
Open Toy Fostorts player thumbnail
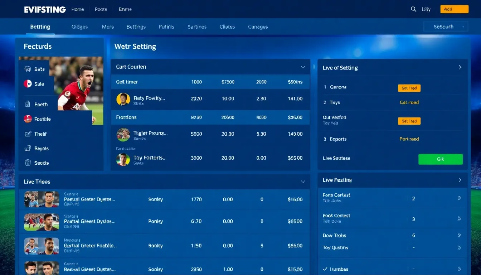coord(123,159)
